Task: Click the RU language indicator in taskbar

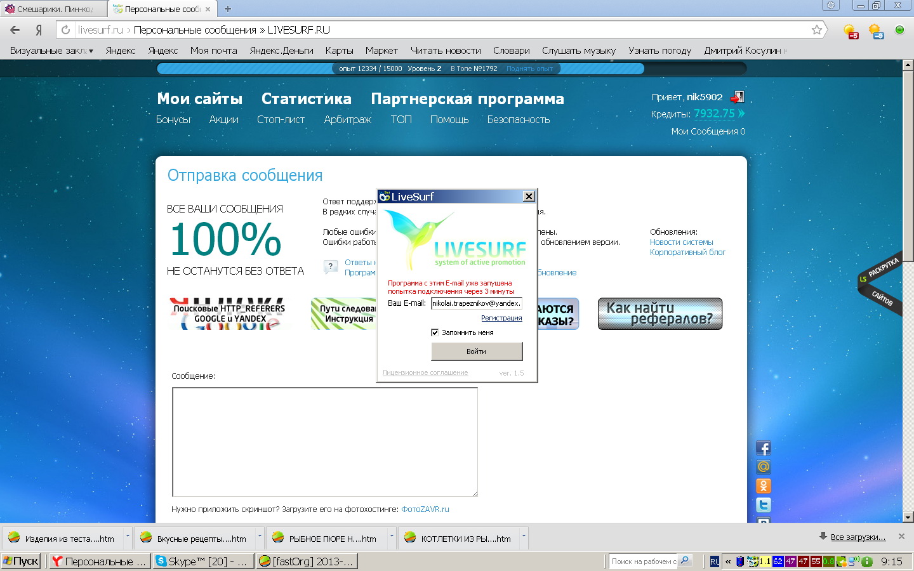Action: 715,561
